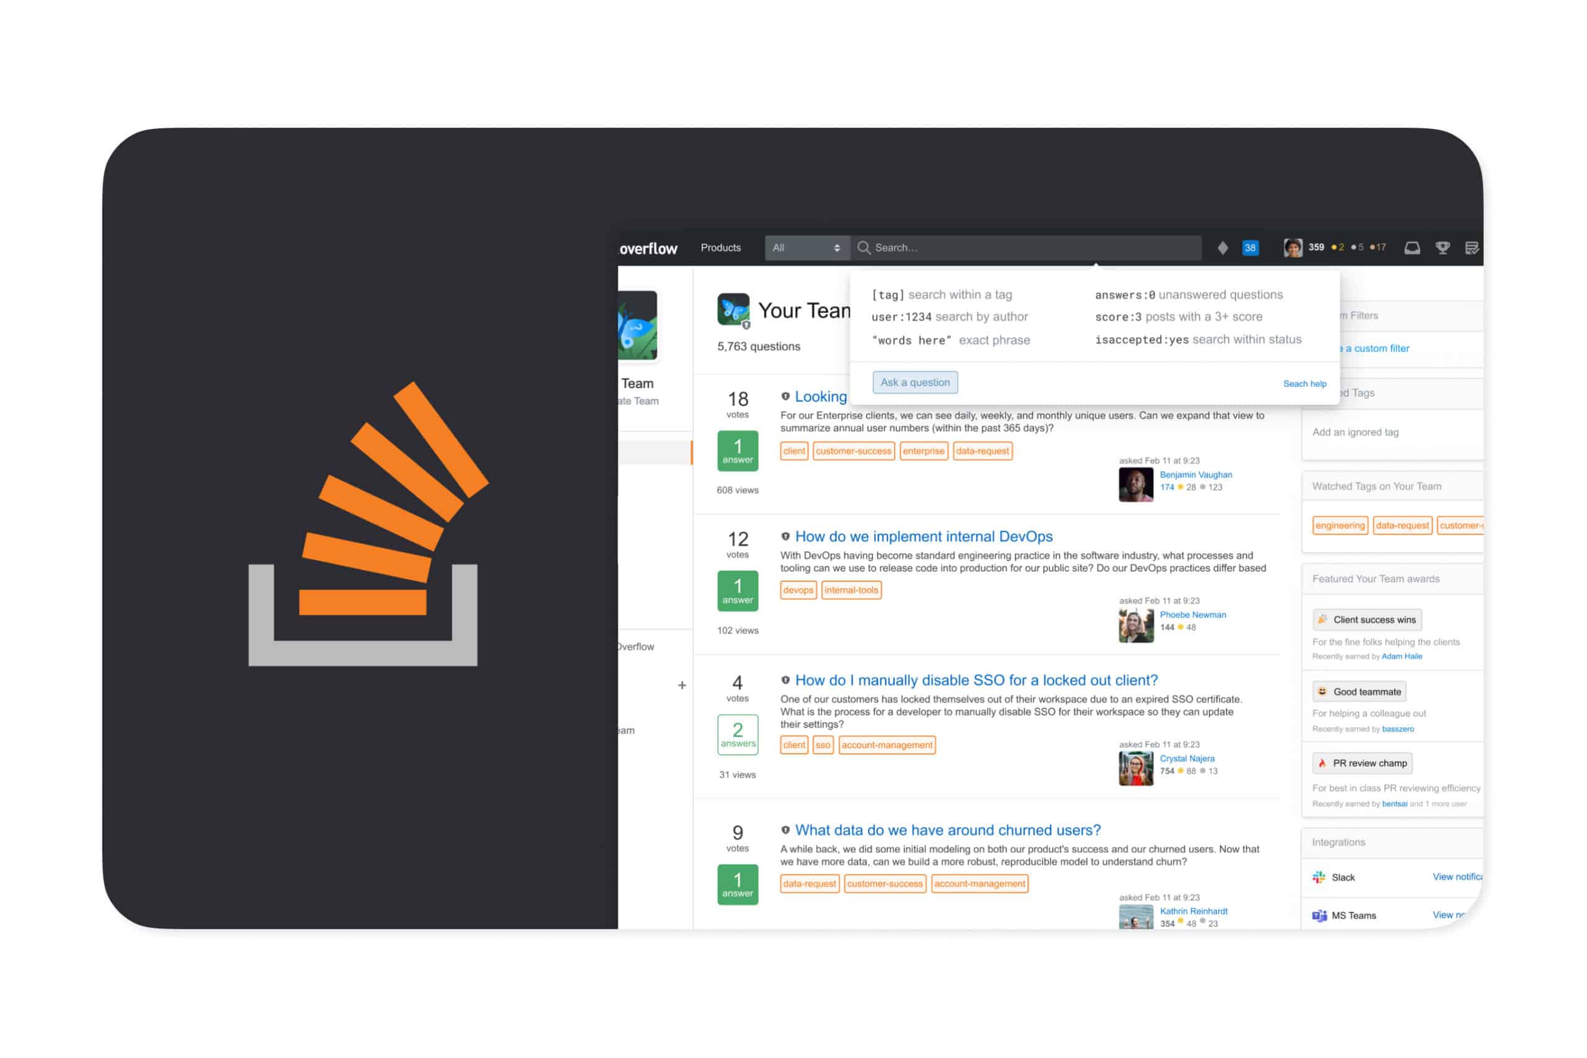The height and width of the screenshot is (1058, 1587).
Task: Open 'How do I manually disable SSO' question
Action: (976, 680)
